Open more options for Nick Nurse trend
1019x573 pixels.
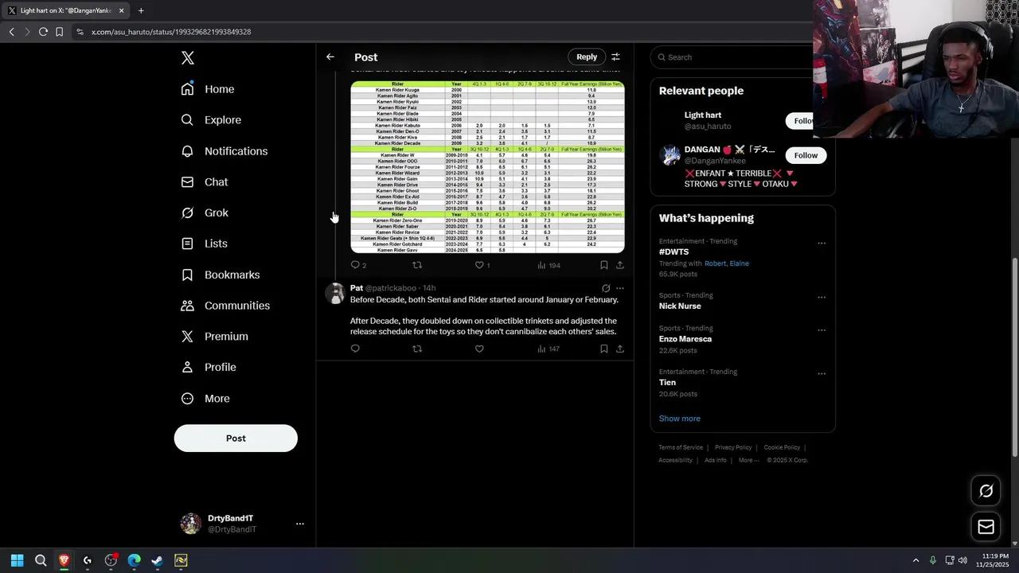(x=822, y=298)
